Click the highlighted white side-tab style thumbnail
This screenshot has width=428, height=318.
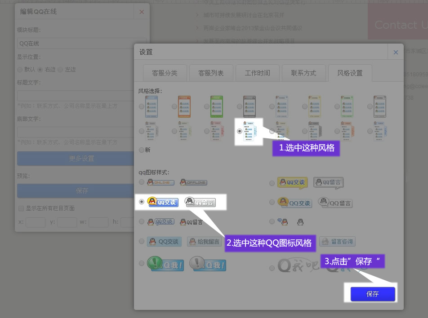click(250, 131)
